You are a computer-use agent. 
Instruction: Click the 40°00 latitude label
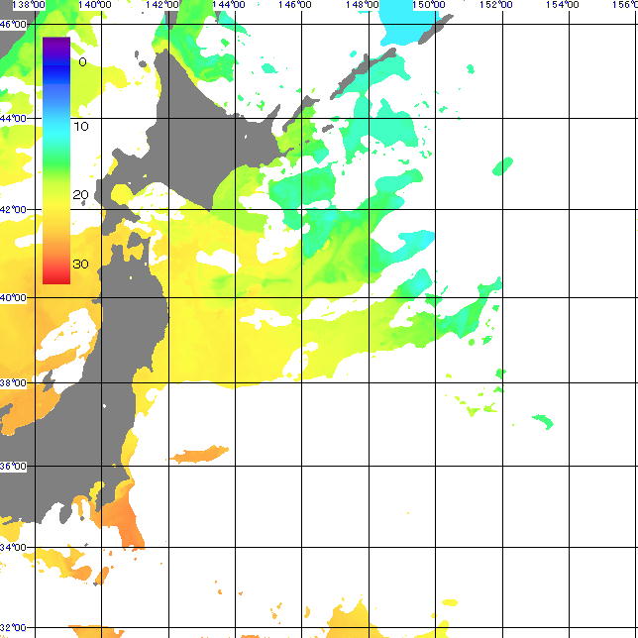pos(13,297)
